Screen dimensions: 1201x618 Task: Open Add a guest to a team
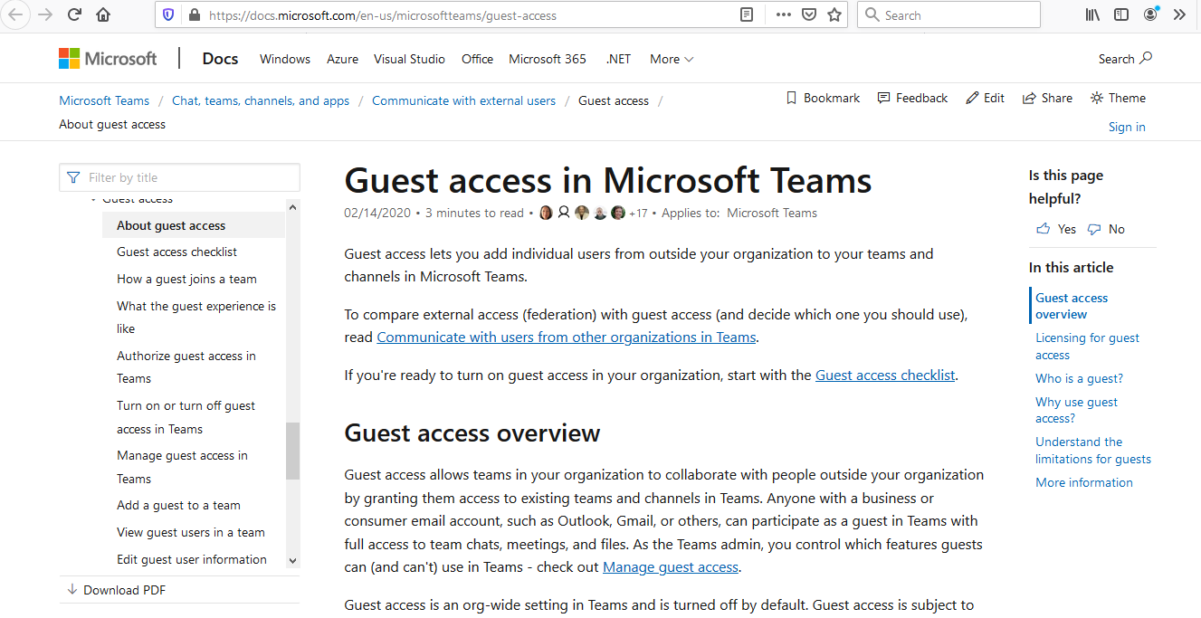178,505
